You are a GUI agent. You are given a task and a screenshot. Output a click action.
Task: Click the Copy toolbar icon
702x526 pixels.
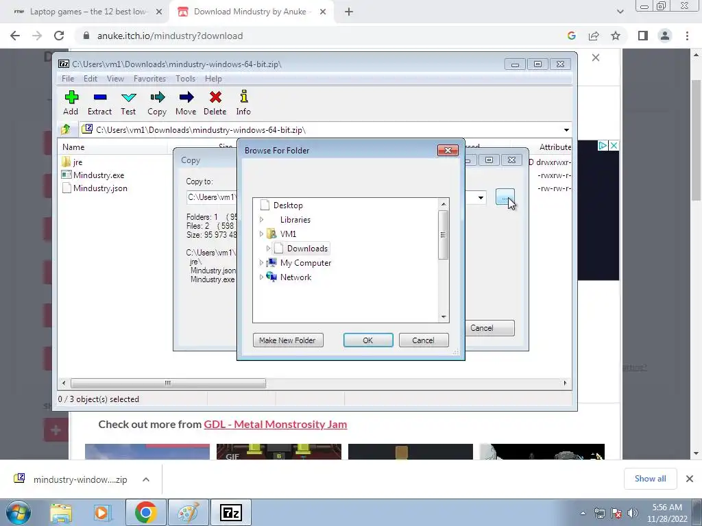[157, 103]
